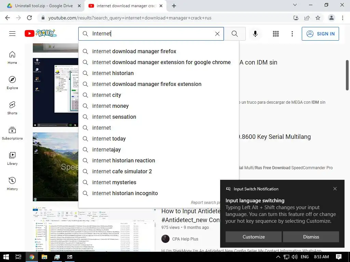Screen dimensions: 350x262
Task: Clear the search box with X
Action: tap(217, 34)
